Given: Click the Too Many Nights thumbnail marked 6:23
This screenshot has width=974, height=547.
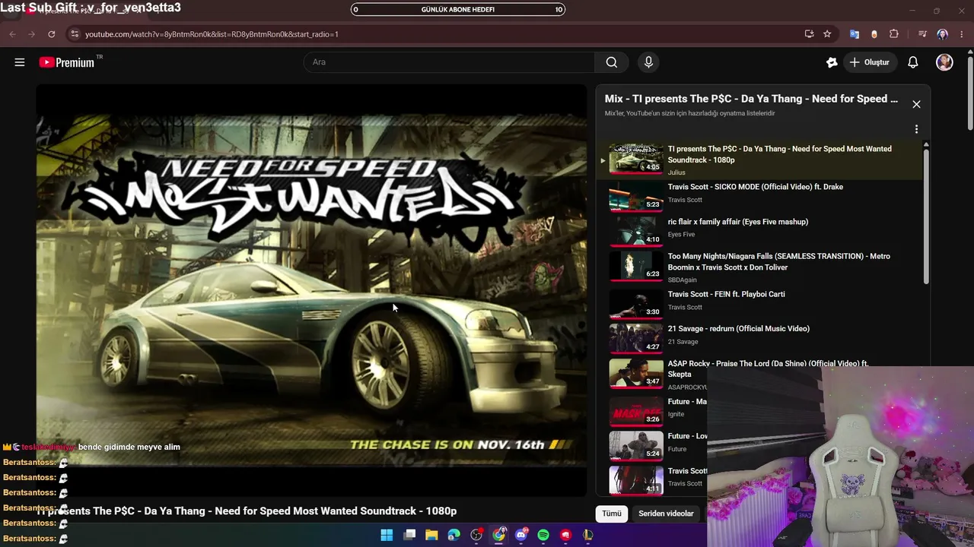Looking at the screenshot, I should (635, 267).
